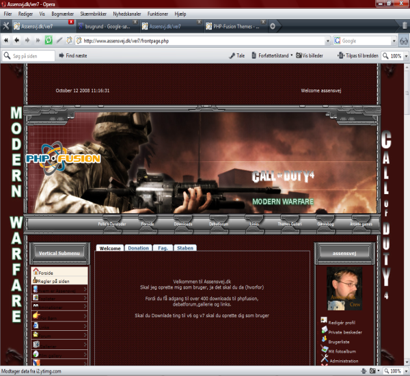The image size is (410, 376).
Task: Toggle Vis billeder image display
Action: pos(310,55)
